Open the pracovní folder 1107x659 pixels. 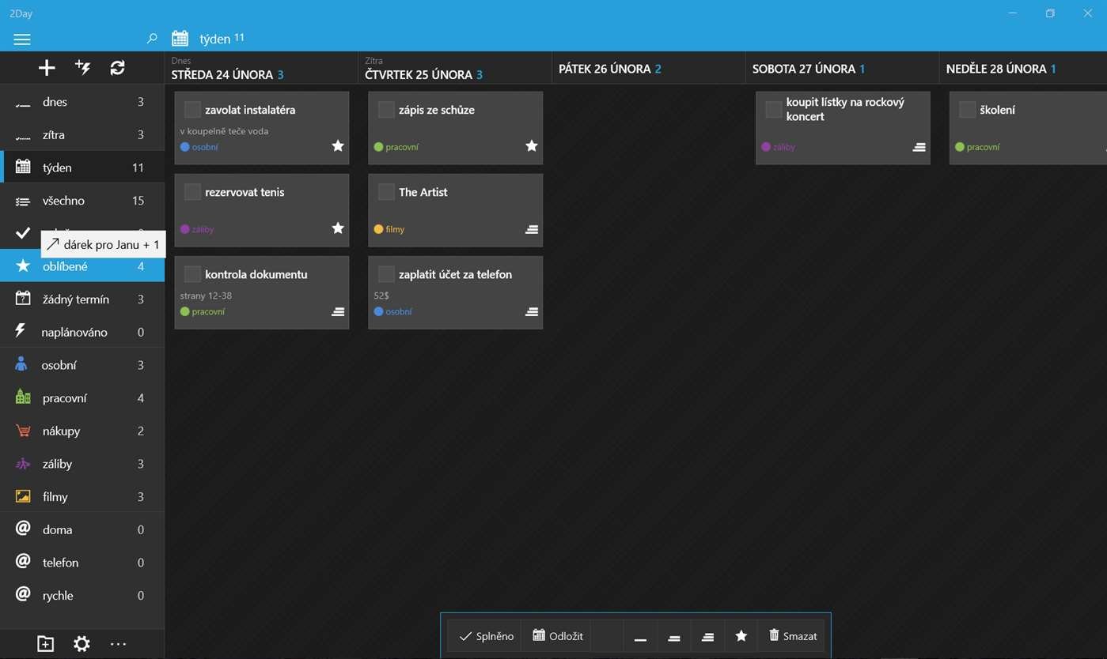coord(82,398)
